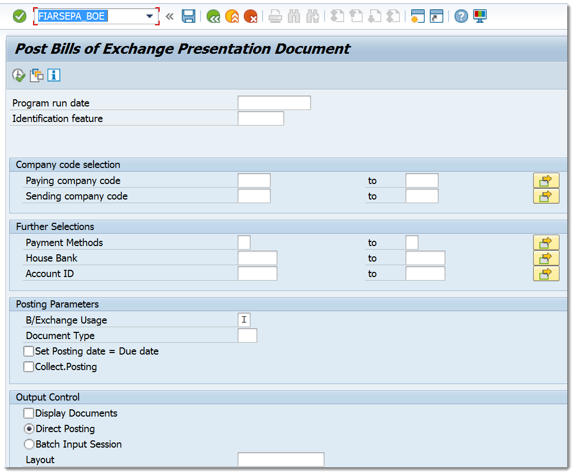
Task: Click the Find Next binoculars icon
Action: [x=313, y=16]
